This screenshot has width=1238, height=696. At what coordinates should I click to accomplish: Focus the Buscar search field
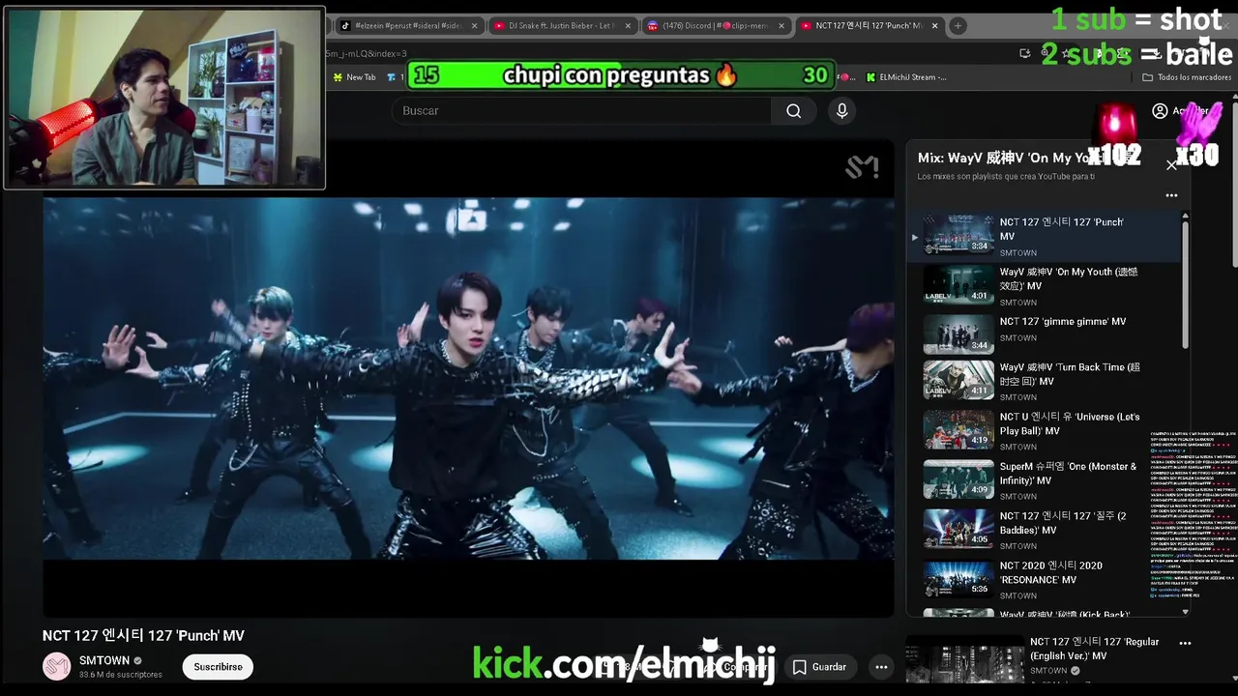coord(581,111)
